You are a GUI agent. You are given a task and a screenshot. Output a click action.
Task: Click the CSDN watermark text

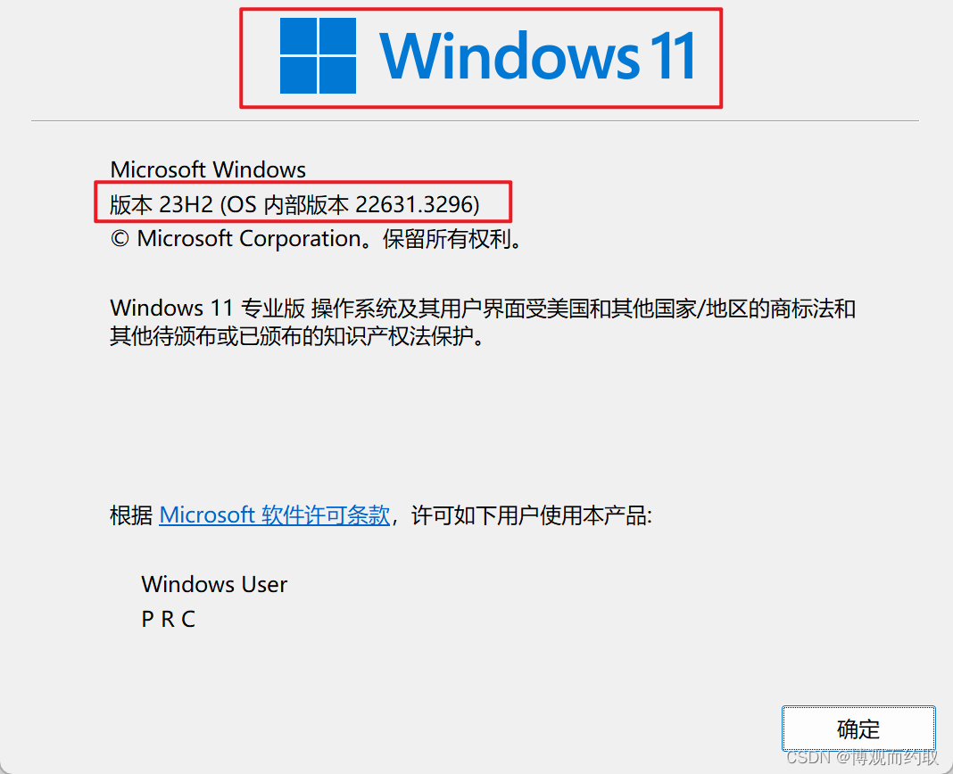(x=862, y=757)
